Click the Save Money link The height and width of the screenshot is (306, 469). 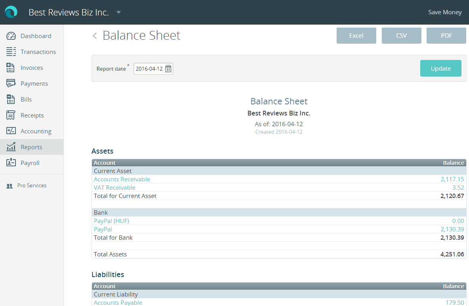[x=444, y=12]
